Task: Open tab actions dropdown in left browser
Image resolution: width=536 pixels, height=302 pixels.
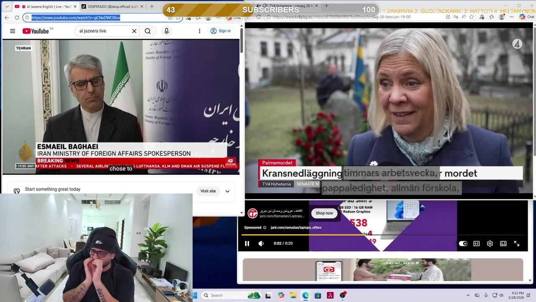Action: point(6,7)
